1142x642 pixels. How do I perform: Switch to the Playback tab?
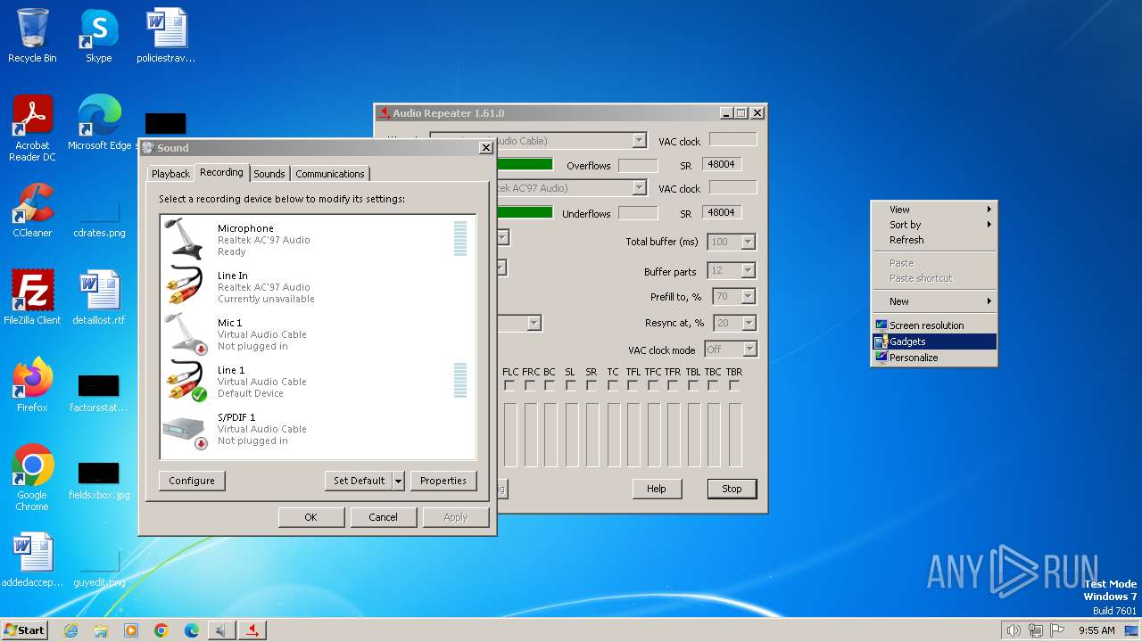coord(170,174)
